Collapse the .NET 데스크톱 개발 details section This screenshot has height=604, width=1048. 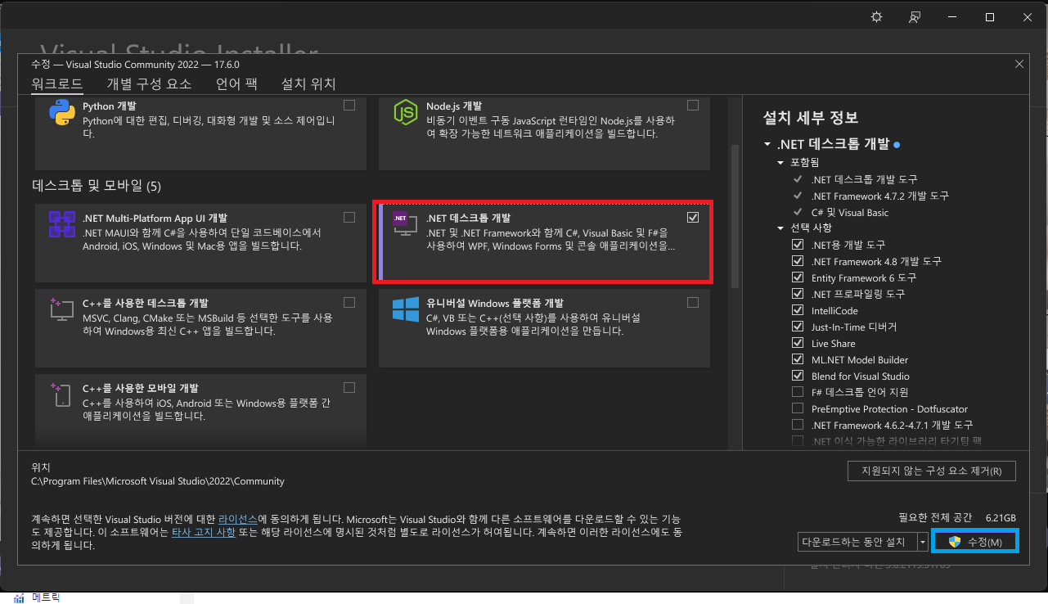pos(767,144)
